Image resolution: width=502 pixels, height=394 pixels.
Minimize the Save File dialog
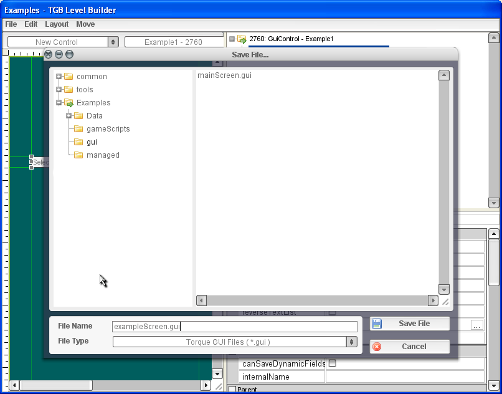59,54
